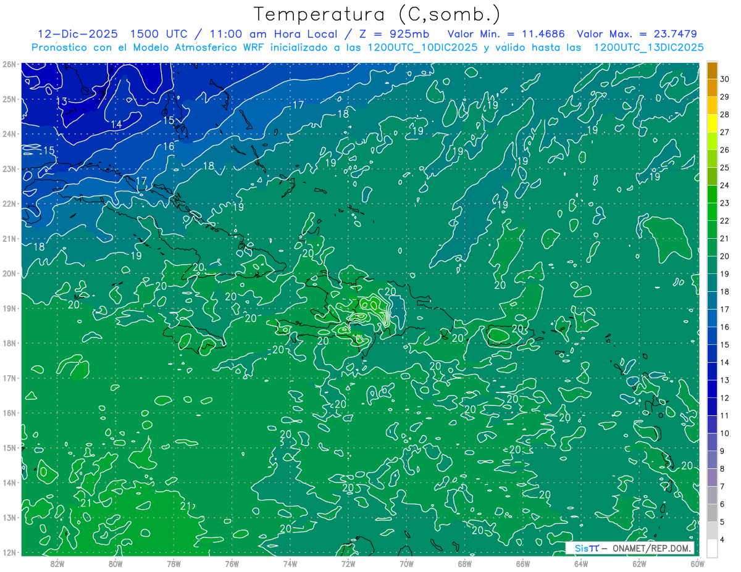Click the "68W" longitude axis label

tap(465, 564)
